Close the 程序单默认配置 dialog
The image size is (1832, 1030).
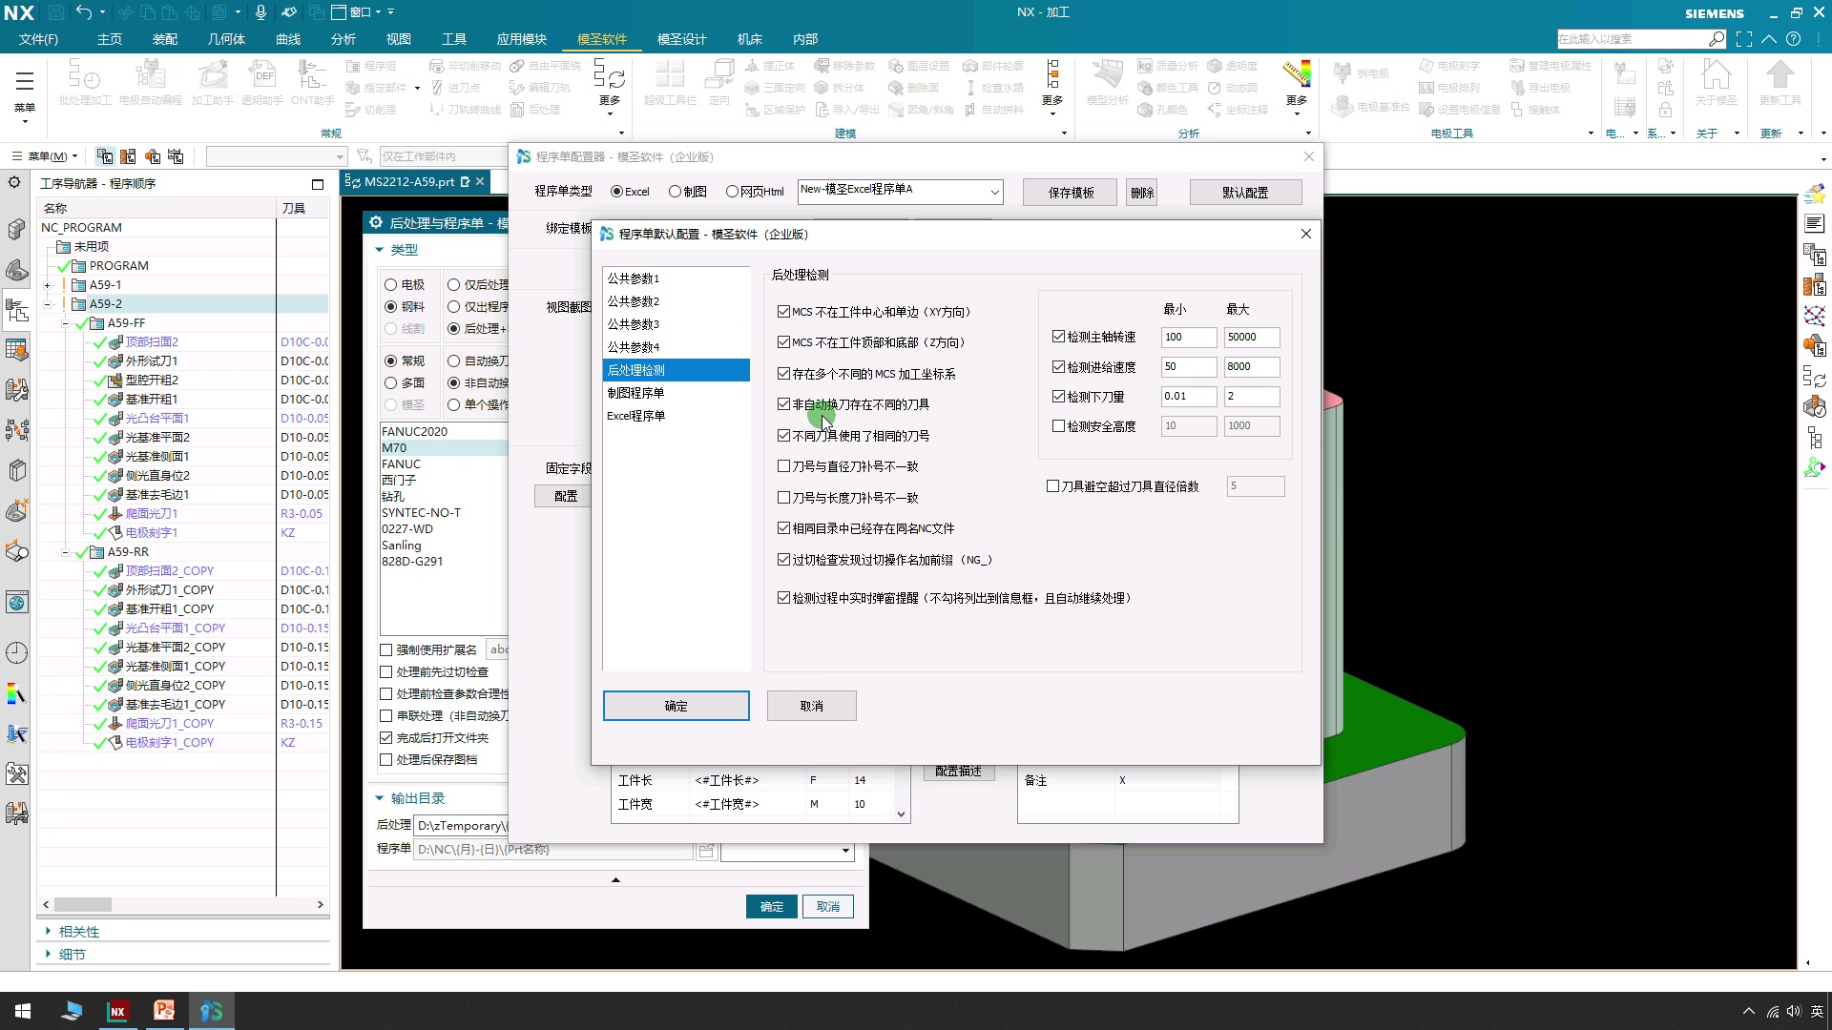tap(1306, 234)
